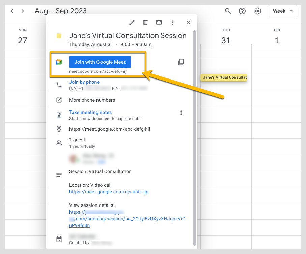Click the guests people icon
Viewport: 306px width, 254px height.
coord(59,143)
